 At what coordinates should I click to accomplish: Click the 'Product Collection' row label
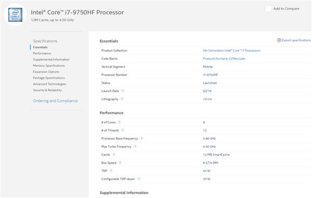click(x=114, y=50)
